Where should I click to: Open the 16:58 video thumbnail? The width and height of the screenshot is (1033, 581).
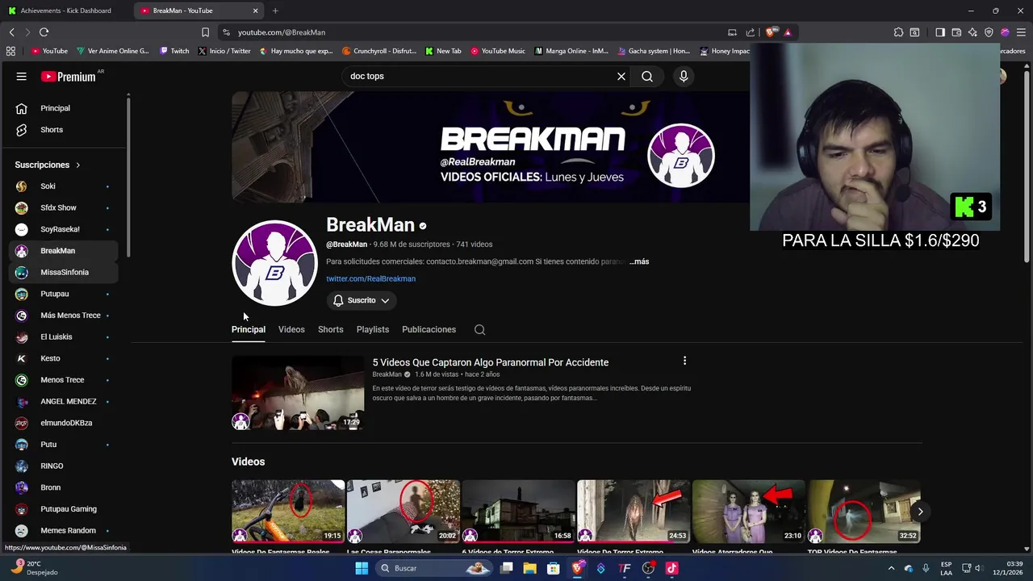[518, 512]
